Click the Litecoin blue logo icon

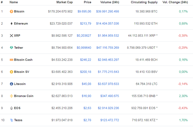coord(11,84)
